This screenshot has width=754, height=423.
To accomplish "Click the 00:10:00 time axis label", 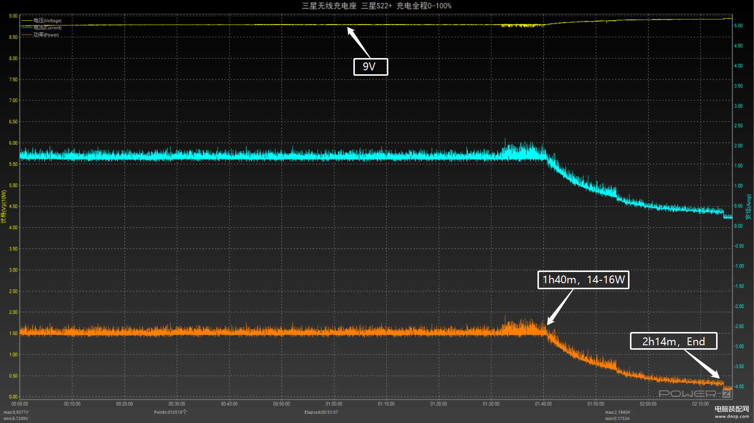I will click(72, 404).
